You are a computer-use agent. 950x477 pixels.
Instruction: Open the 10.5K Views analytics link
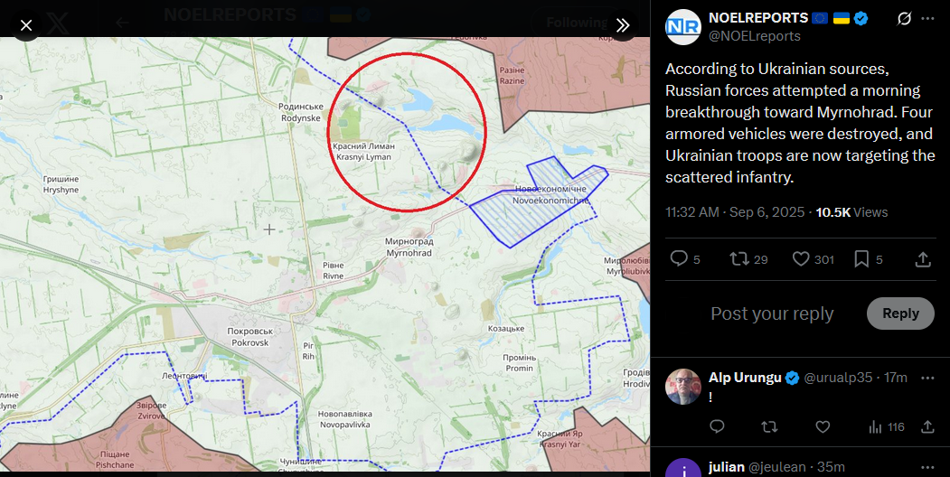point(851,212)
